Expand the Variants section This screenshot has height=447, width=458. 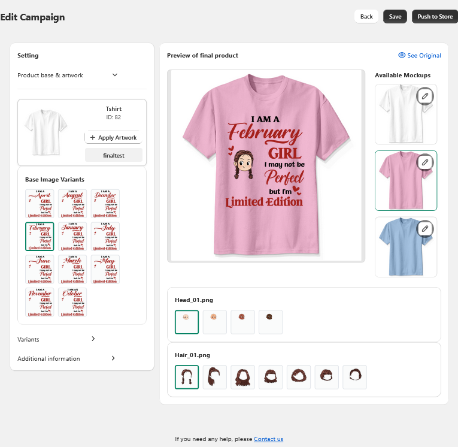(x=93, y=339)
